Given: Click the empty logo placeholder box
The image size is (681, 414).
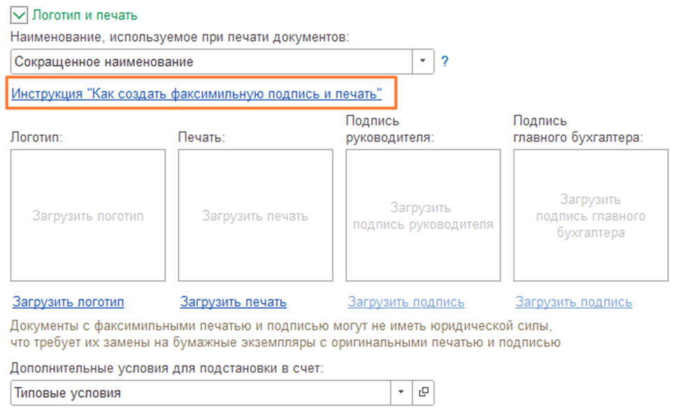Looking at the screenshot, I should tap(88, 215).
